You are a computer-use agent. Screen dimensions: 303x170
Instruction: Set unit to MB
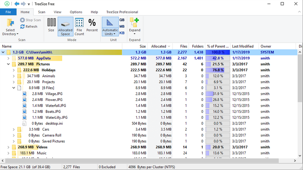coord(122,27)
